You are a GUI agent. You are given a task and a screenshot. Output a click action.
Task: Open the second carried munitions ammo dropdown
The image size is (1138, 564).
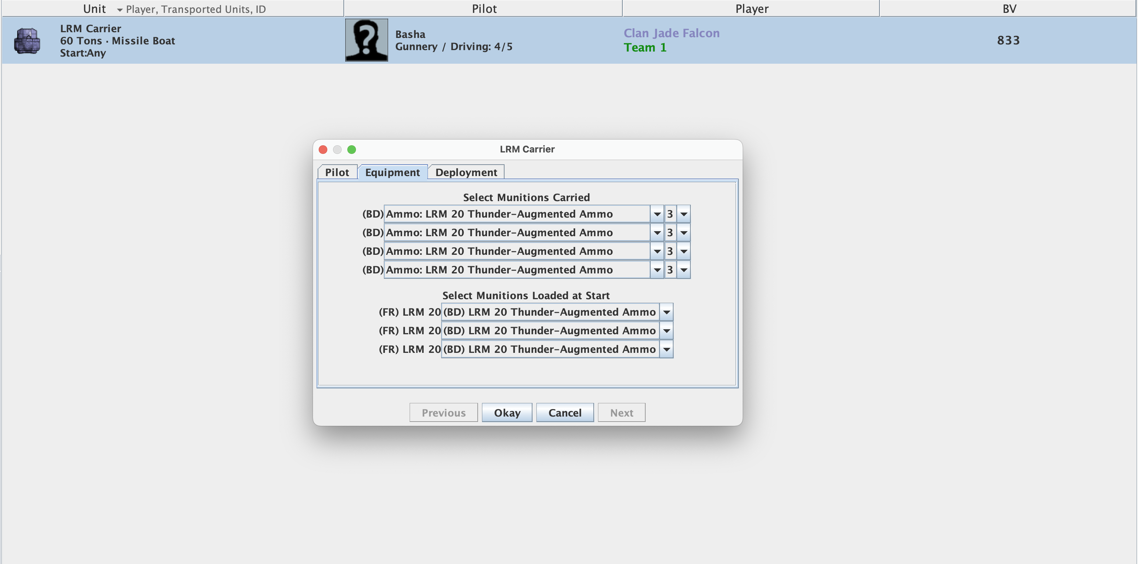657,232
